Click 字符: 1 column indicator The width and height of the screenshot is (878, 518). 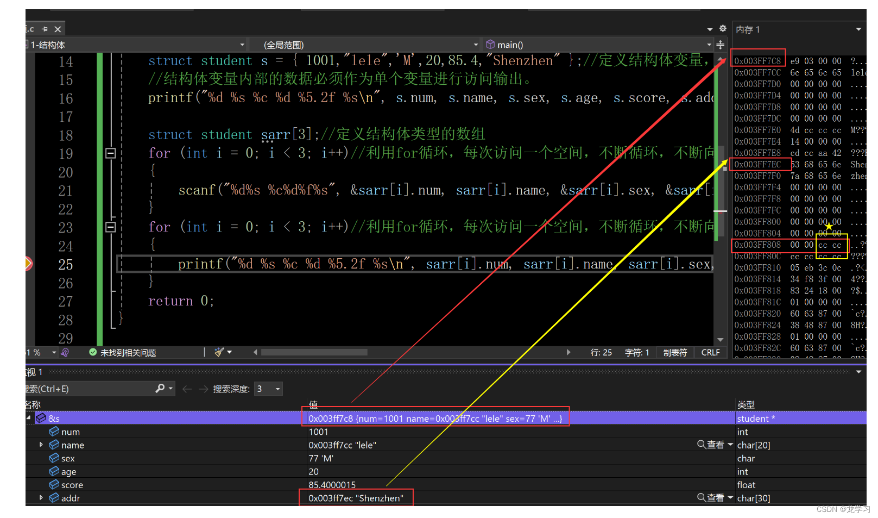(637, 352)
